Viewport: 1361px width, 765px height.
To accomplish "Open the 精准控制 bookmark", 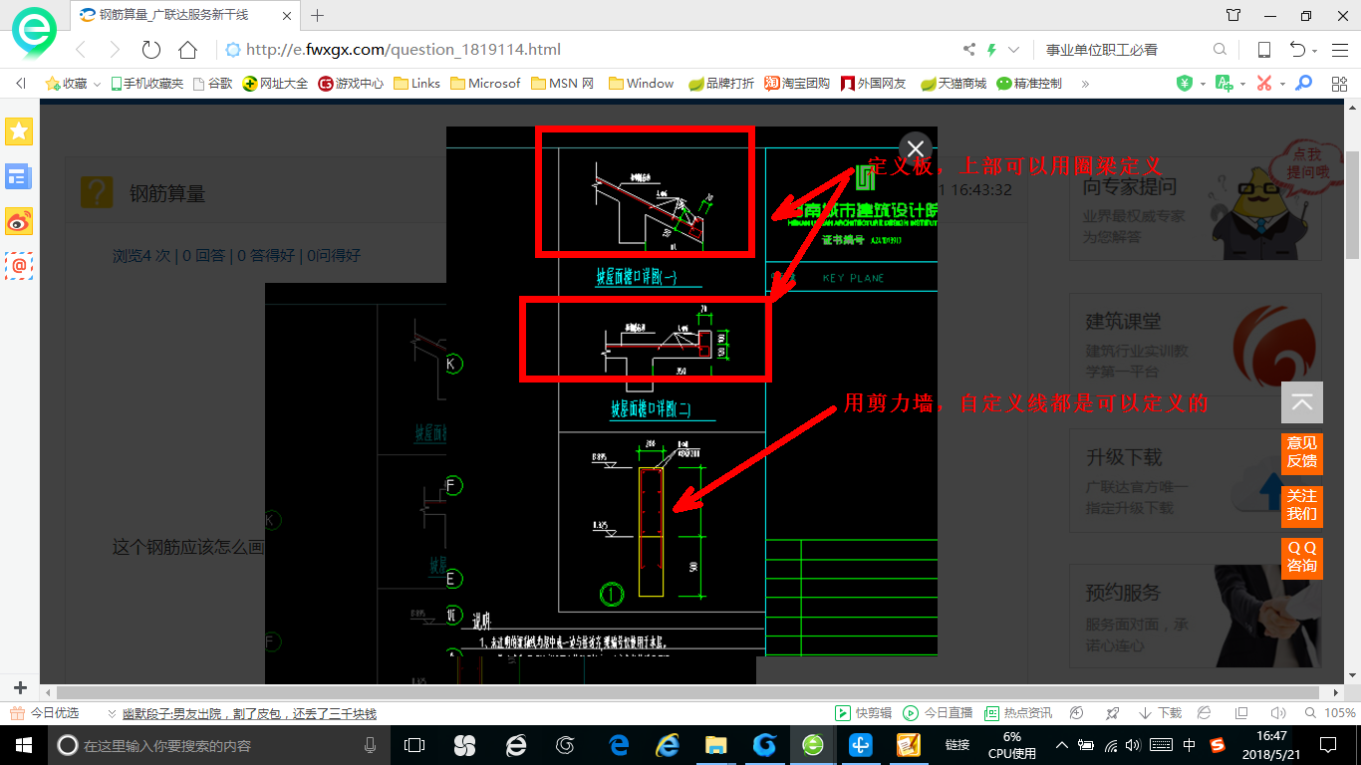I will point(1029,84).
